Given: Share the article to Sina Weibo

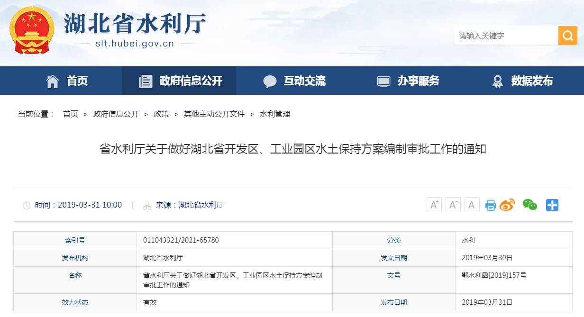Looking at the screenshot, I should click(508, 205).
